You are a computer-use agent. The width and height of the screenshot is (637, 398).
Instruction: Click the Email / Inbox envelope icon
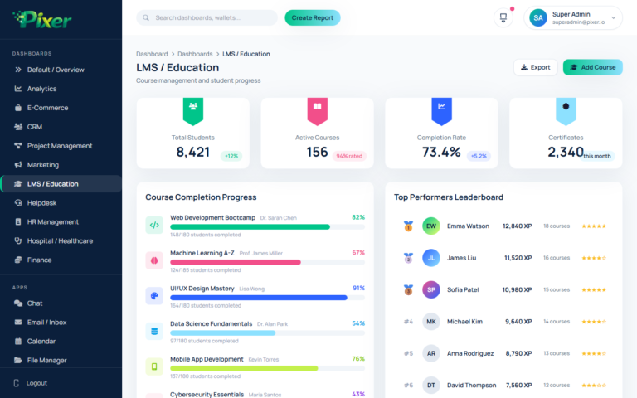[x=18, y=322]
